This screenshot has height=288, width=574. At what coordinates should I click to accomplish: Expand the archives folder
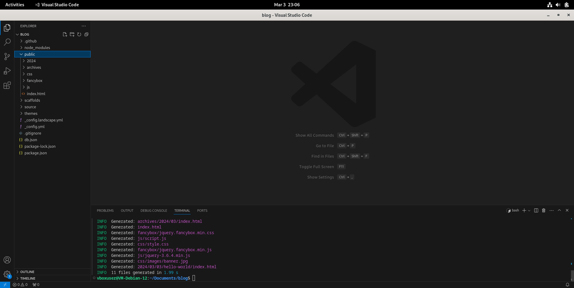52,67
